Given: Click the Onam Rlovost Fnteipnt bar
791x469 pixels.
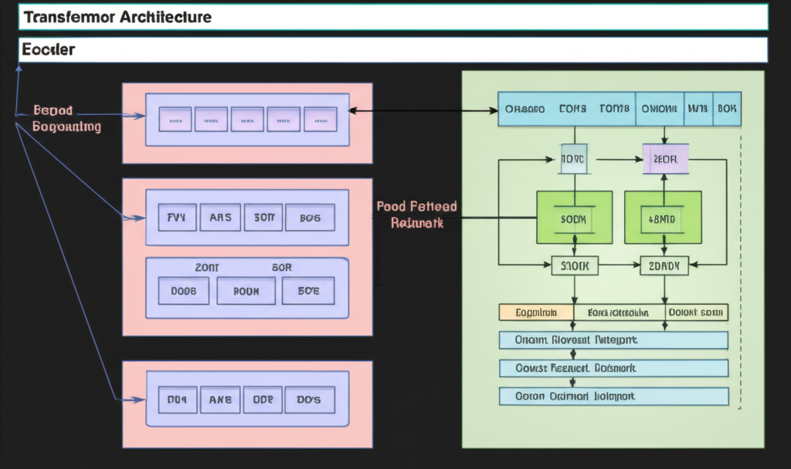Looking at the screenshot, I should [613, 339].
